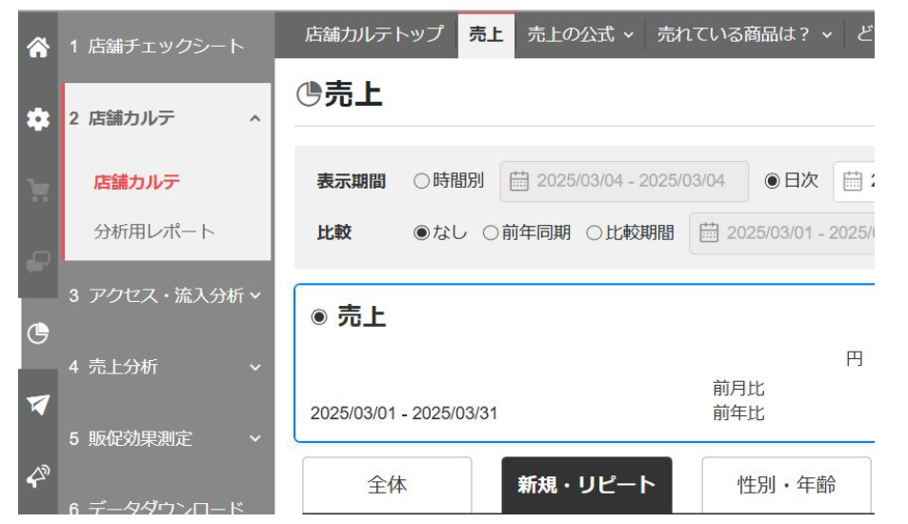
Task: Select the 時間別 radio button
Action: click(x=421, y=181)
